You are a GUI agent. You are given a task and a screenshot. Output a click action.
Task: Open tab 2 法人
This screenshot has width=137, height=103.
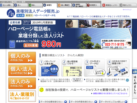[x=21, y=5]
